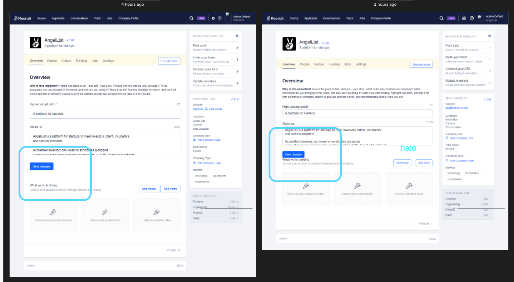
Task: Click the party icon above 'Feature a product video', right screenshot
Action: click(x=409, y=186)
